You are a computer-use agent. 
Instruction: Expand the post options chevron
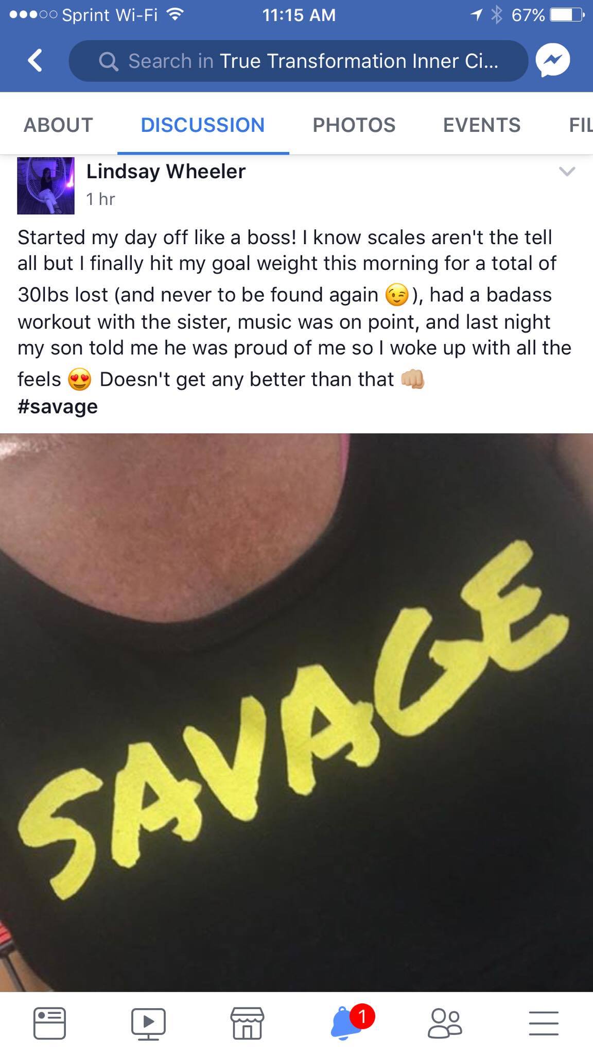point(567,171)
